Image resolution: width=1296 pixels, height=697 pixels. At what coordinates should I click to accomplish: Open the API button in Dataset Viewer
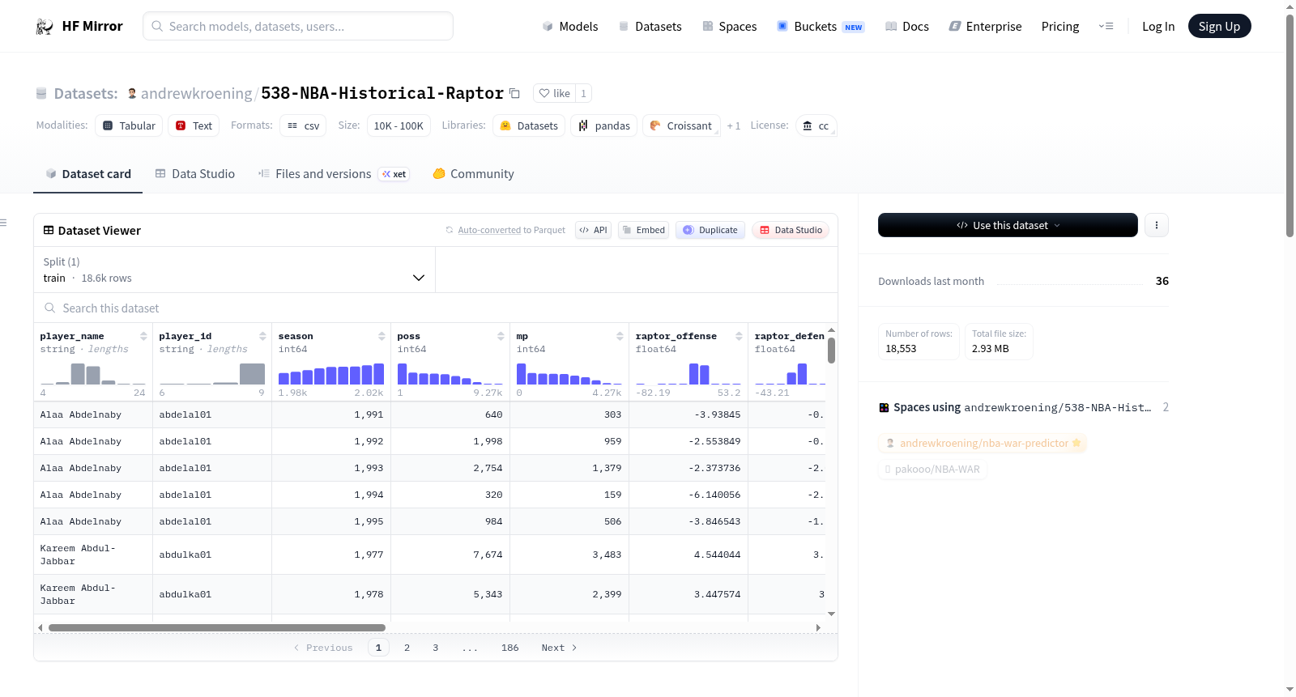pos(593,230)
